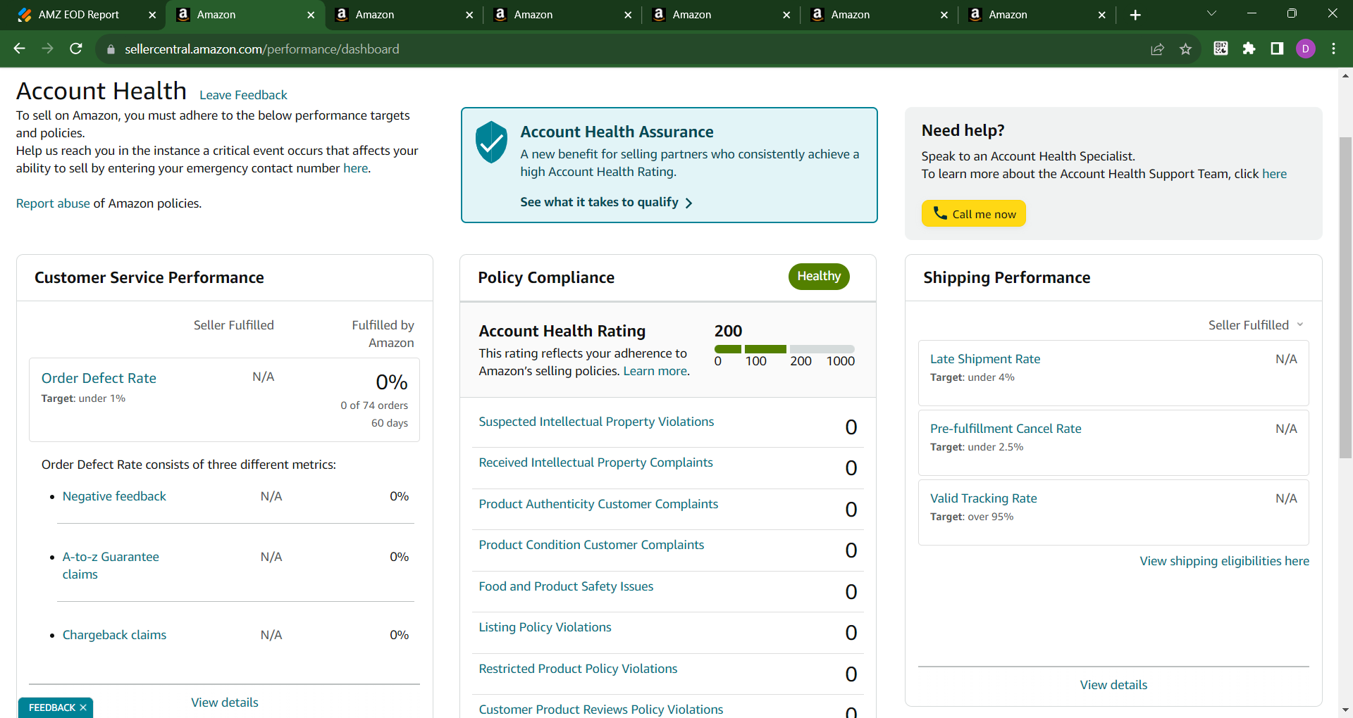Click the 'Target: under 4%' text

coord(972,377)
